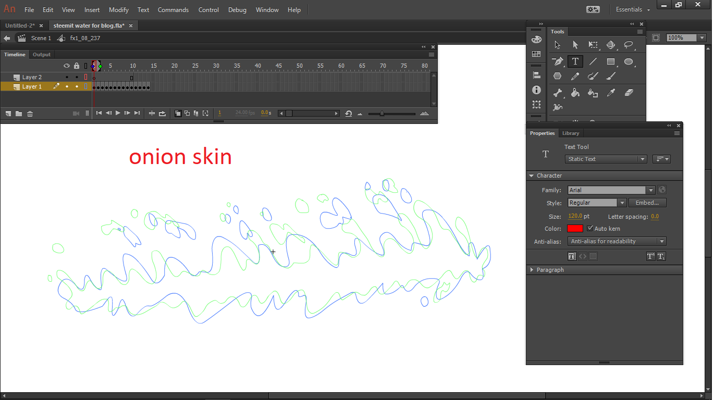Open the Modify menu
Screen dimensions: 714x400
tap(119, 10)
